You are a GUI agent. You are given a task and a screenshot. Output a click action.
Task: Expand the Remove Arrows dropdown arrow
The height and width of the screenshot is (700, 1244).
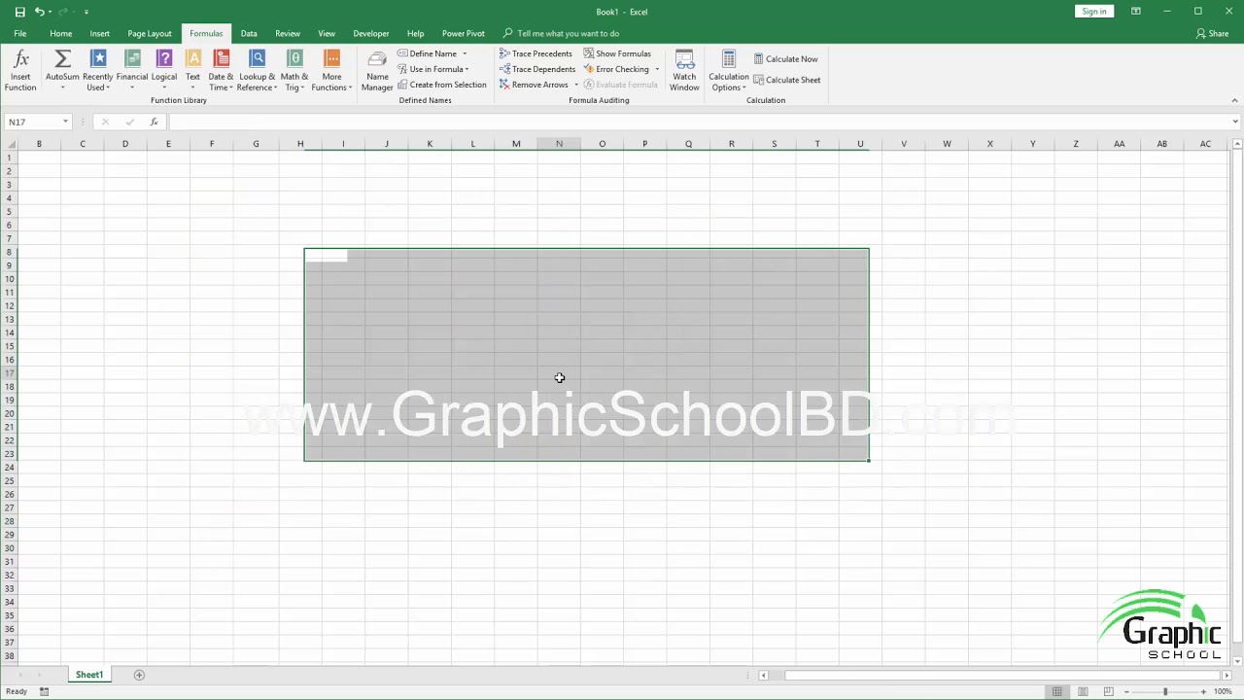(576, 85)
